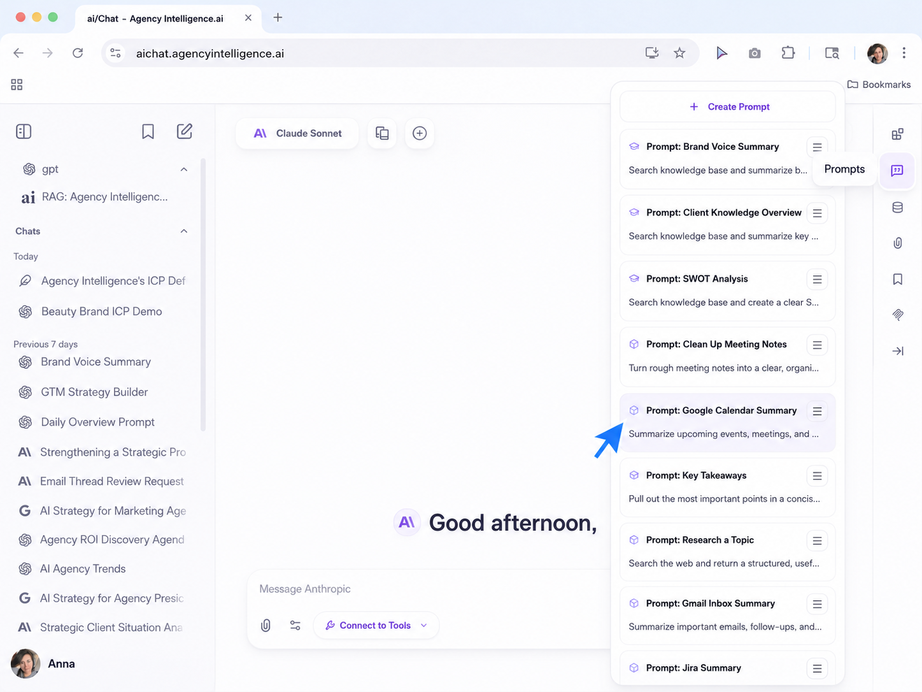This screenshot has width=922, height=692.
Task: Open the database icon in right rail
Action: pos(897,207)
